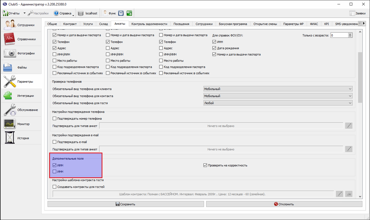Open the guest phone type dropdown showing Любой
370x220 pixels.
[278, 103]
